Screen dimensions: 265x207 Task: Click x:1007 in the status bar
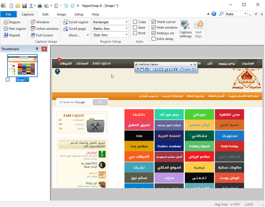[x=235, y=204]
